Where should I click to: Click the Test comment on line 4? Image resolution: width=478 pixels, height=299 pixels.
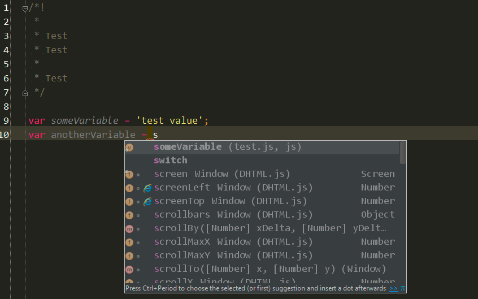click(x=57, y=50)
